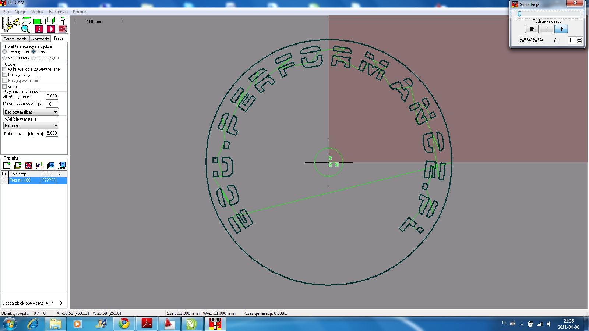Switch to Narzędzie tab
Image resolution: width=589 pixels, height=331 pixels.
coord(40,39)
